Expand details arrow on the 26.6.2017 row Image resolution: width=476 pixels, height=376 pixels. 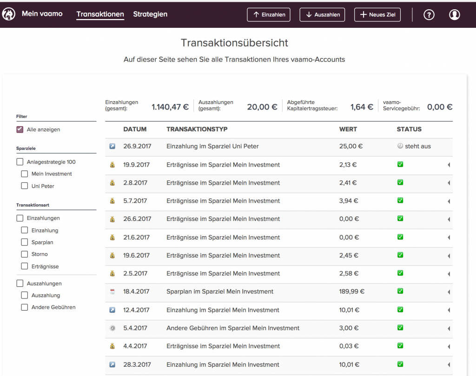tap(449, 219)
